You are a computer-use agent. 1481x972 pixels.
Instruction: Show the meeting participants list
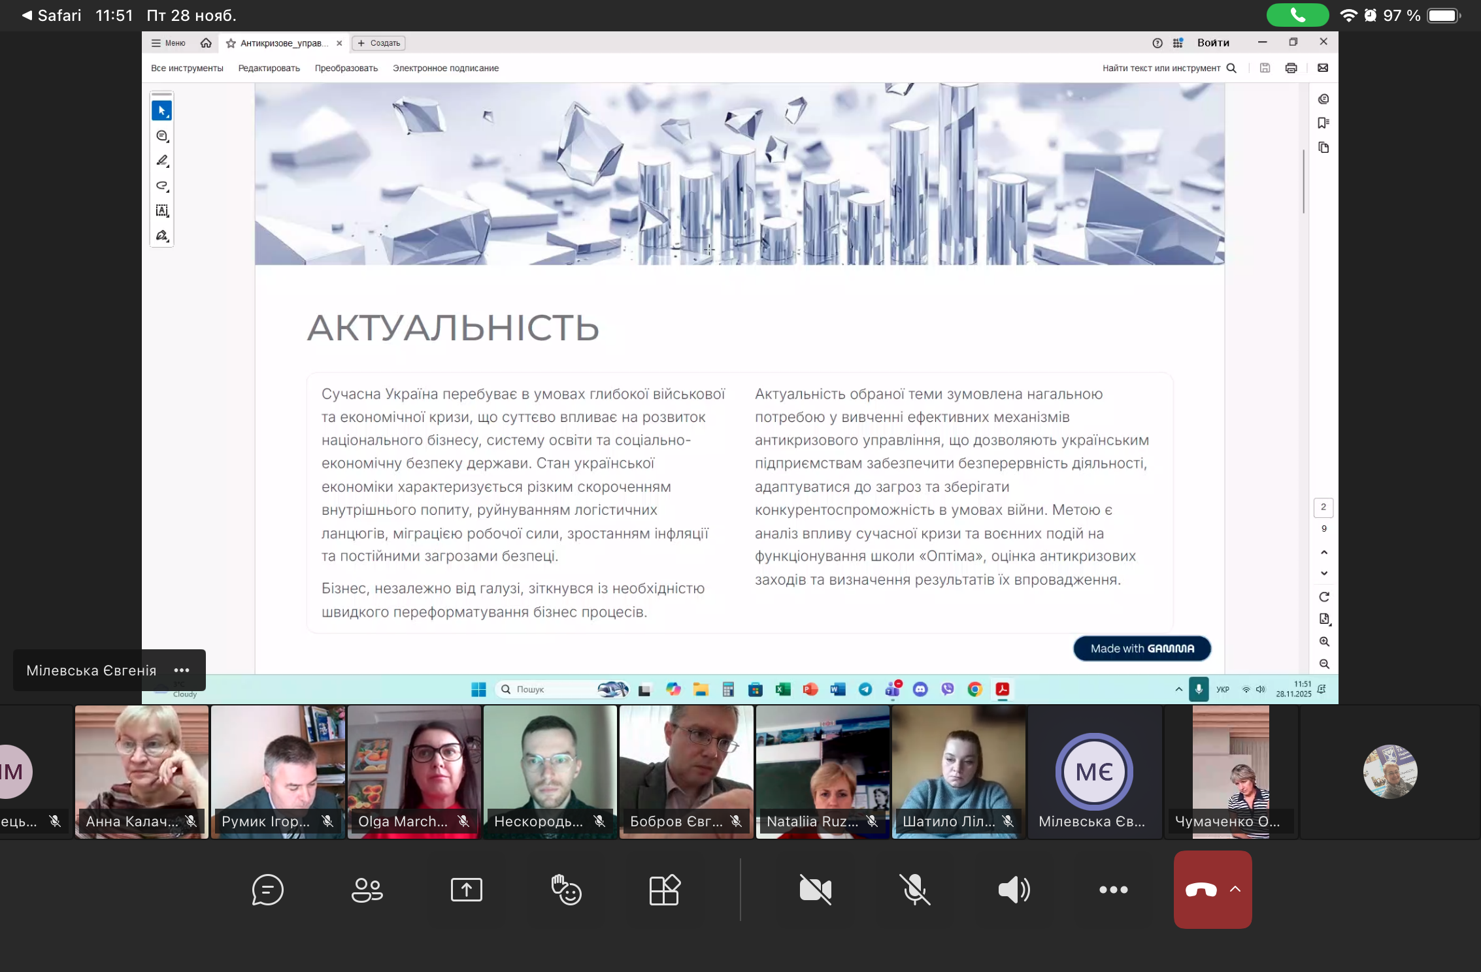point(367,889)
